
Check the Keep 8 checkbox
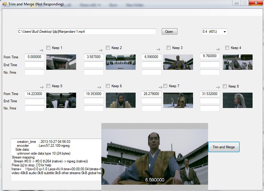[x=225, y=86]
